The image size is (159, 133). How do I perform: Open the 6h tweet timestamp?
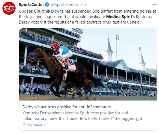pyautogui.click(x=83, y=5)
